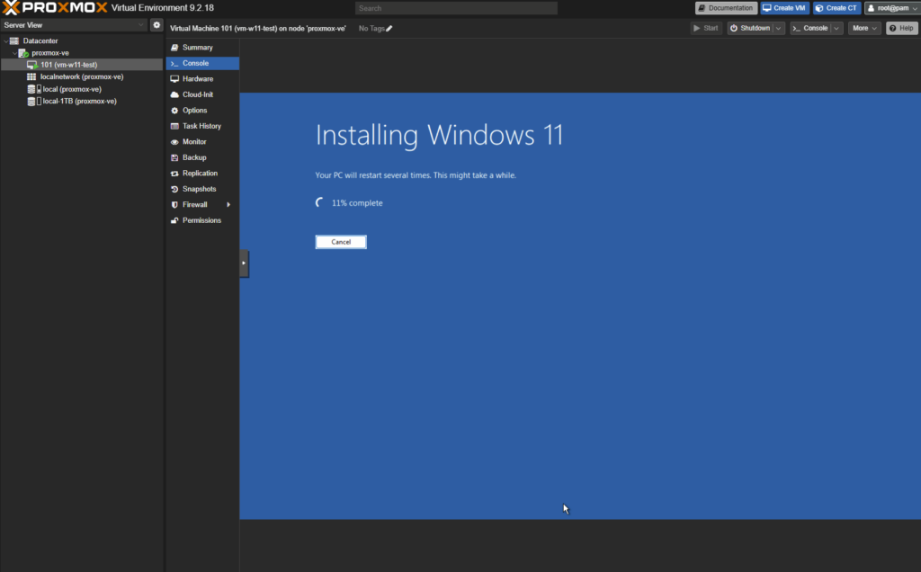Open the Snapshots tab

point(202,189)
